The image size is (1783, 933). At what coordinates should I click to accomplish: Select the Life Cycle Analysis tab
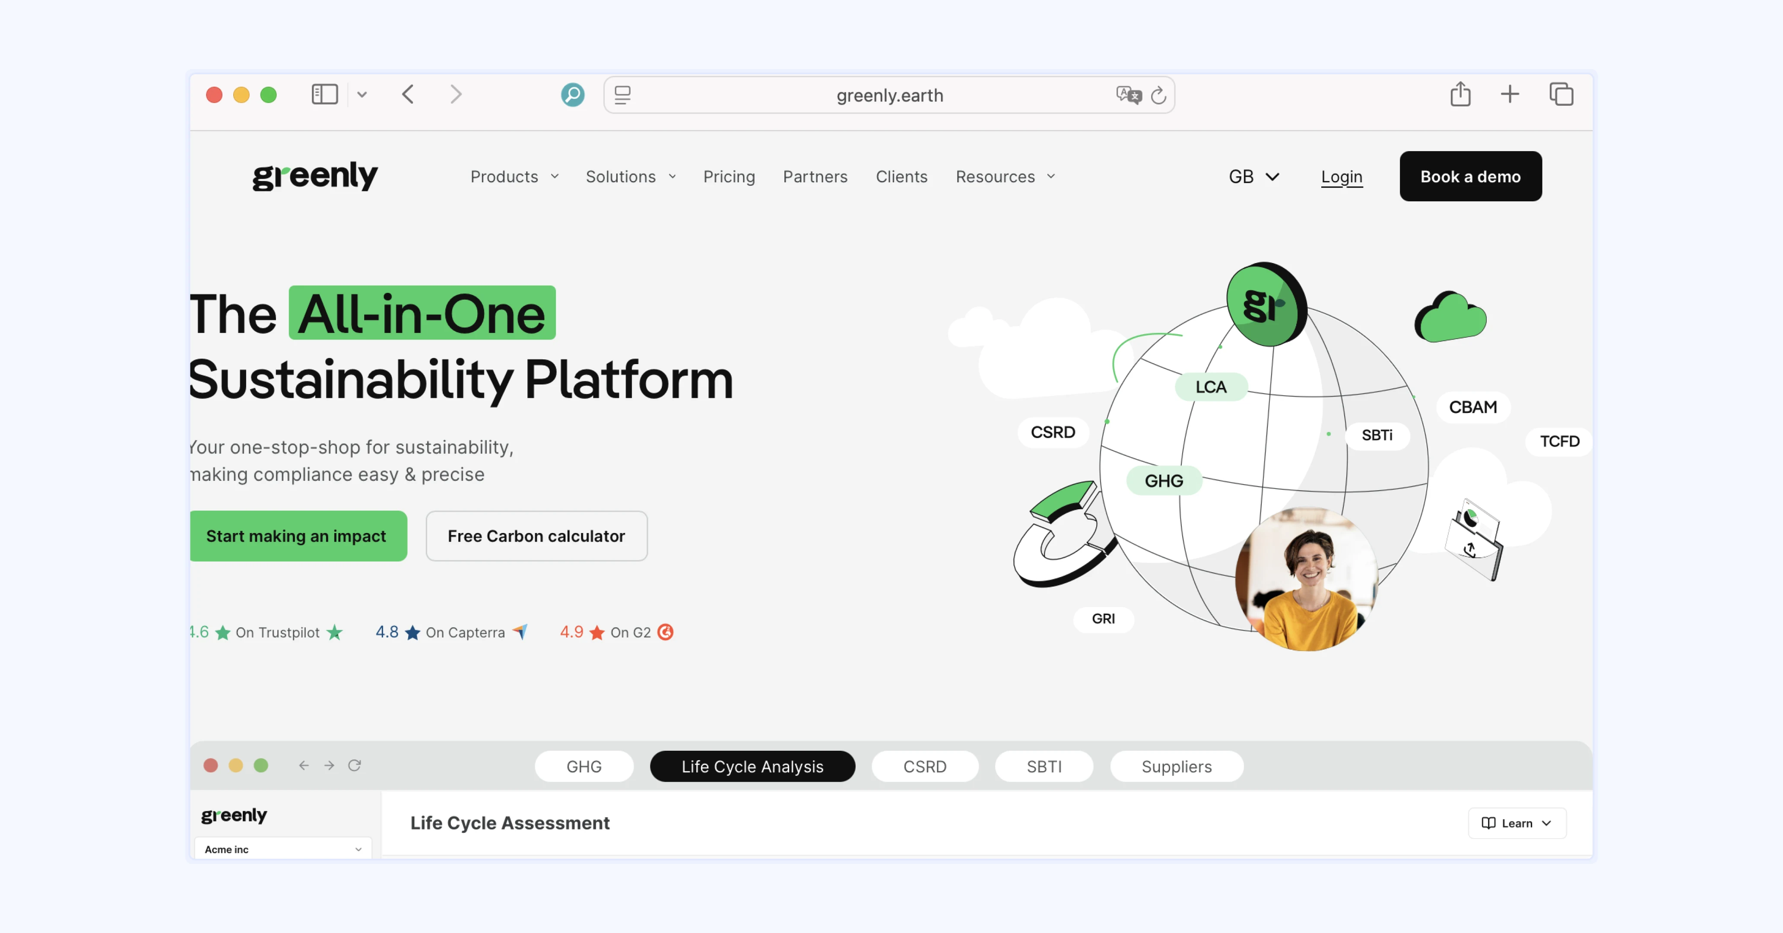[752, 766]
